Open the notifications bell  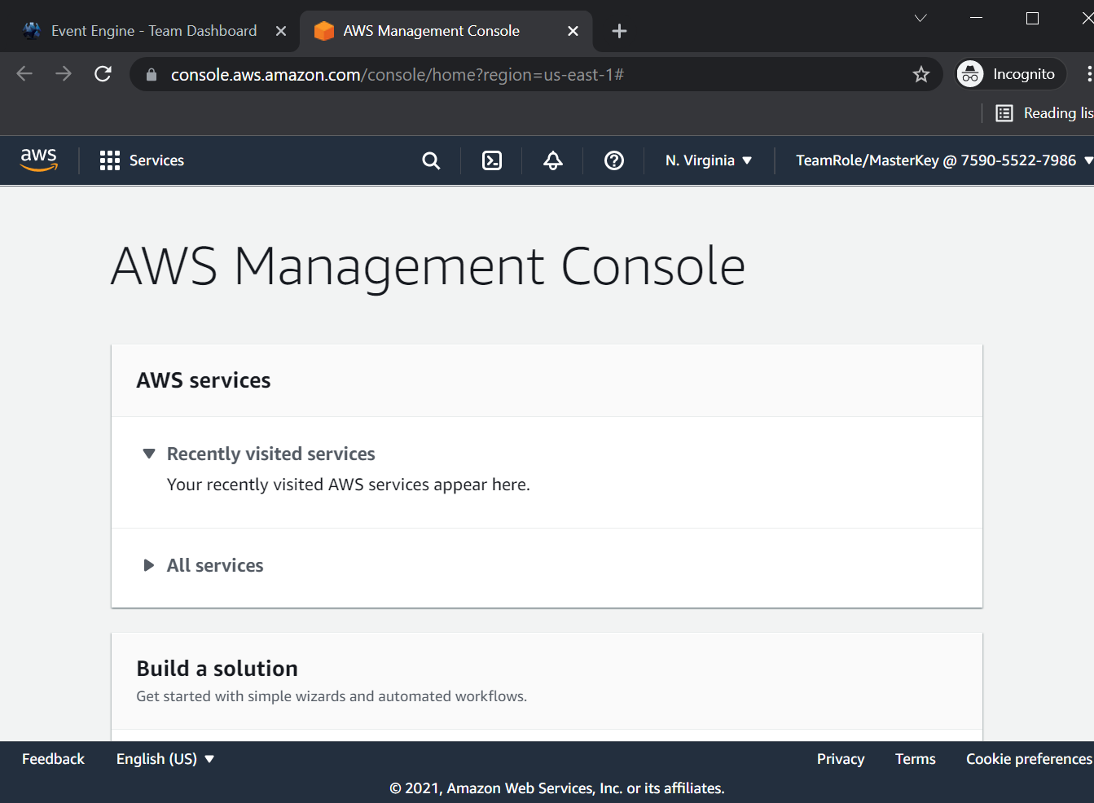pyautogui.click(x=553, y=160)
